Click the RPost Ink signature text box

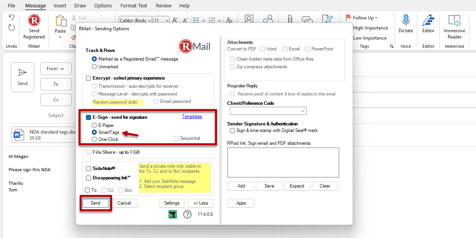[283, 162]
